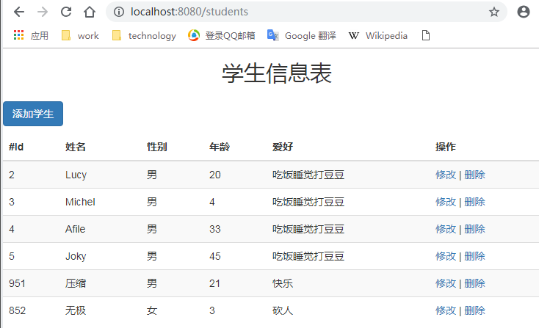Click the 性别 column header
This screenshot has width=539, height=328.
157,147
